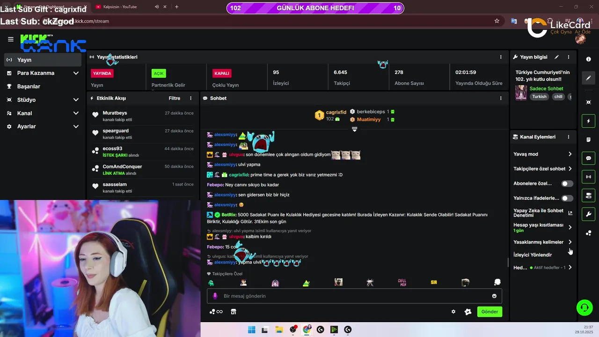599x337 pixels.
Task: Bookmark this page with the star icon
Action: 497,21
